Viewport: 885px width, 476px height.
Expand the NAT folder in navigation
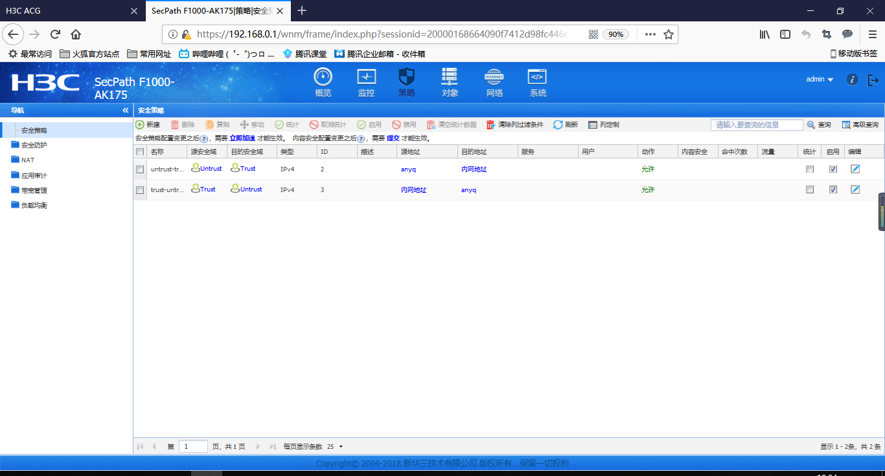tap(16, 160)
